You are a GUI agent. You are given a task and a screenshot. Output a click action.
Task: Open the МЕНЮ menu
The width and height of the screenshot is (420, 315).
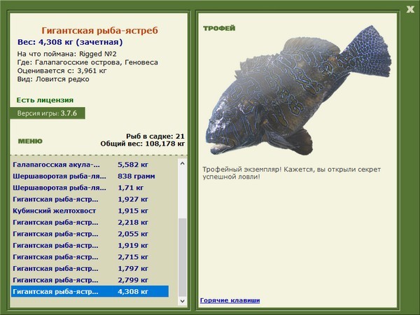pos(30,141)
